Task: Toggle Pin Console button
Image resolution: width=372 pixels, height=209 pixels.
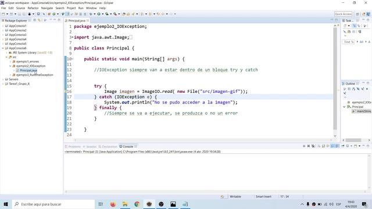Action: 343,146
